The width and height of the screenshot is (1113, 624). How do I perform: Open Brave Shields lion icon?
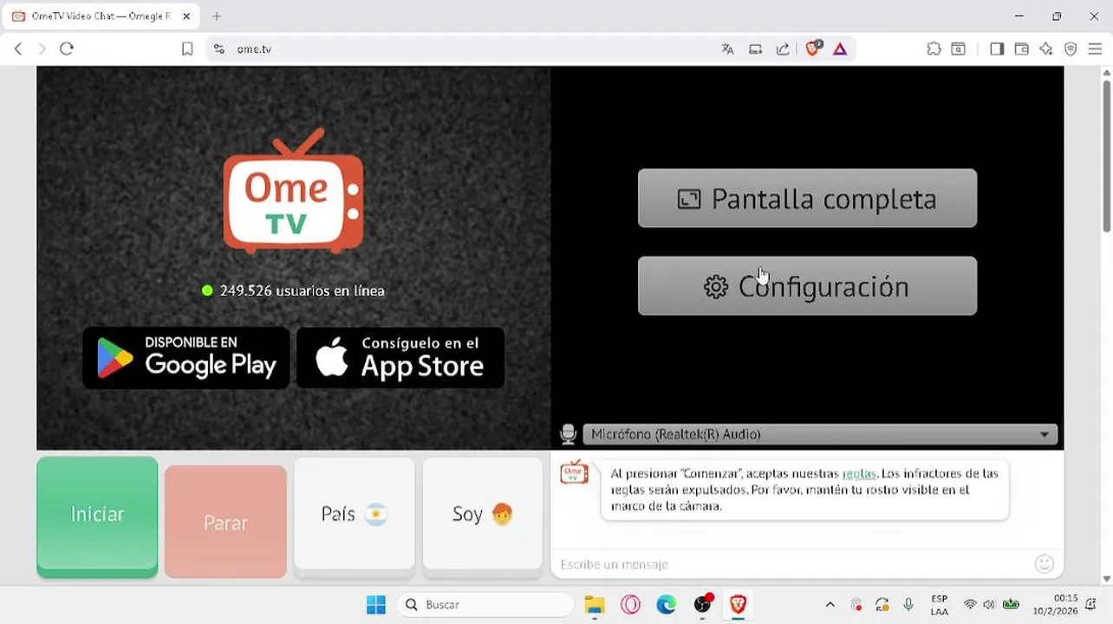point(812,49)
